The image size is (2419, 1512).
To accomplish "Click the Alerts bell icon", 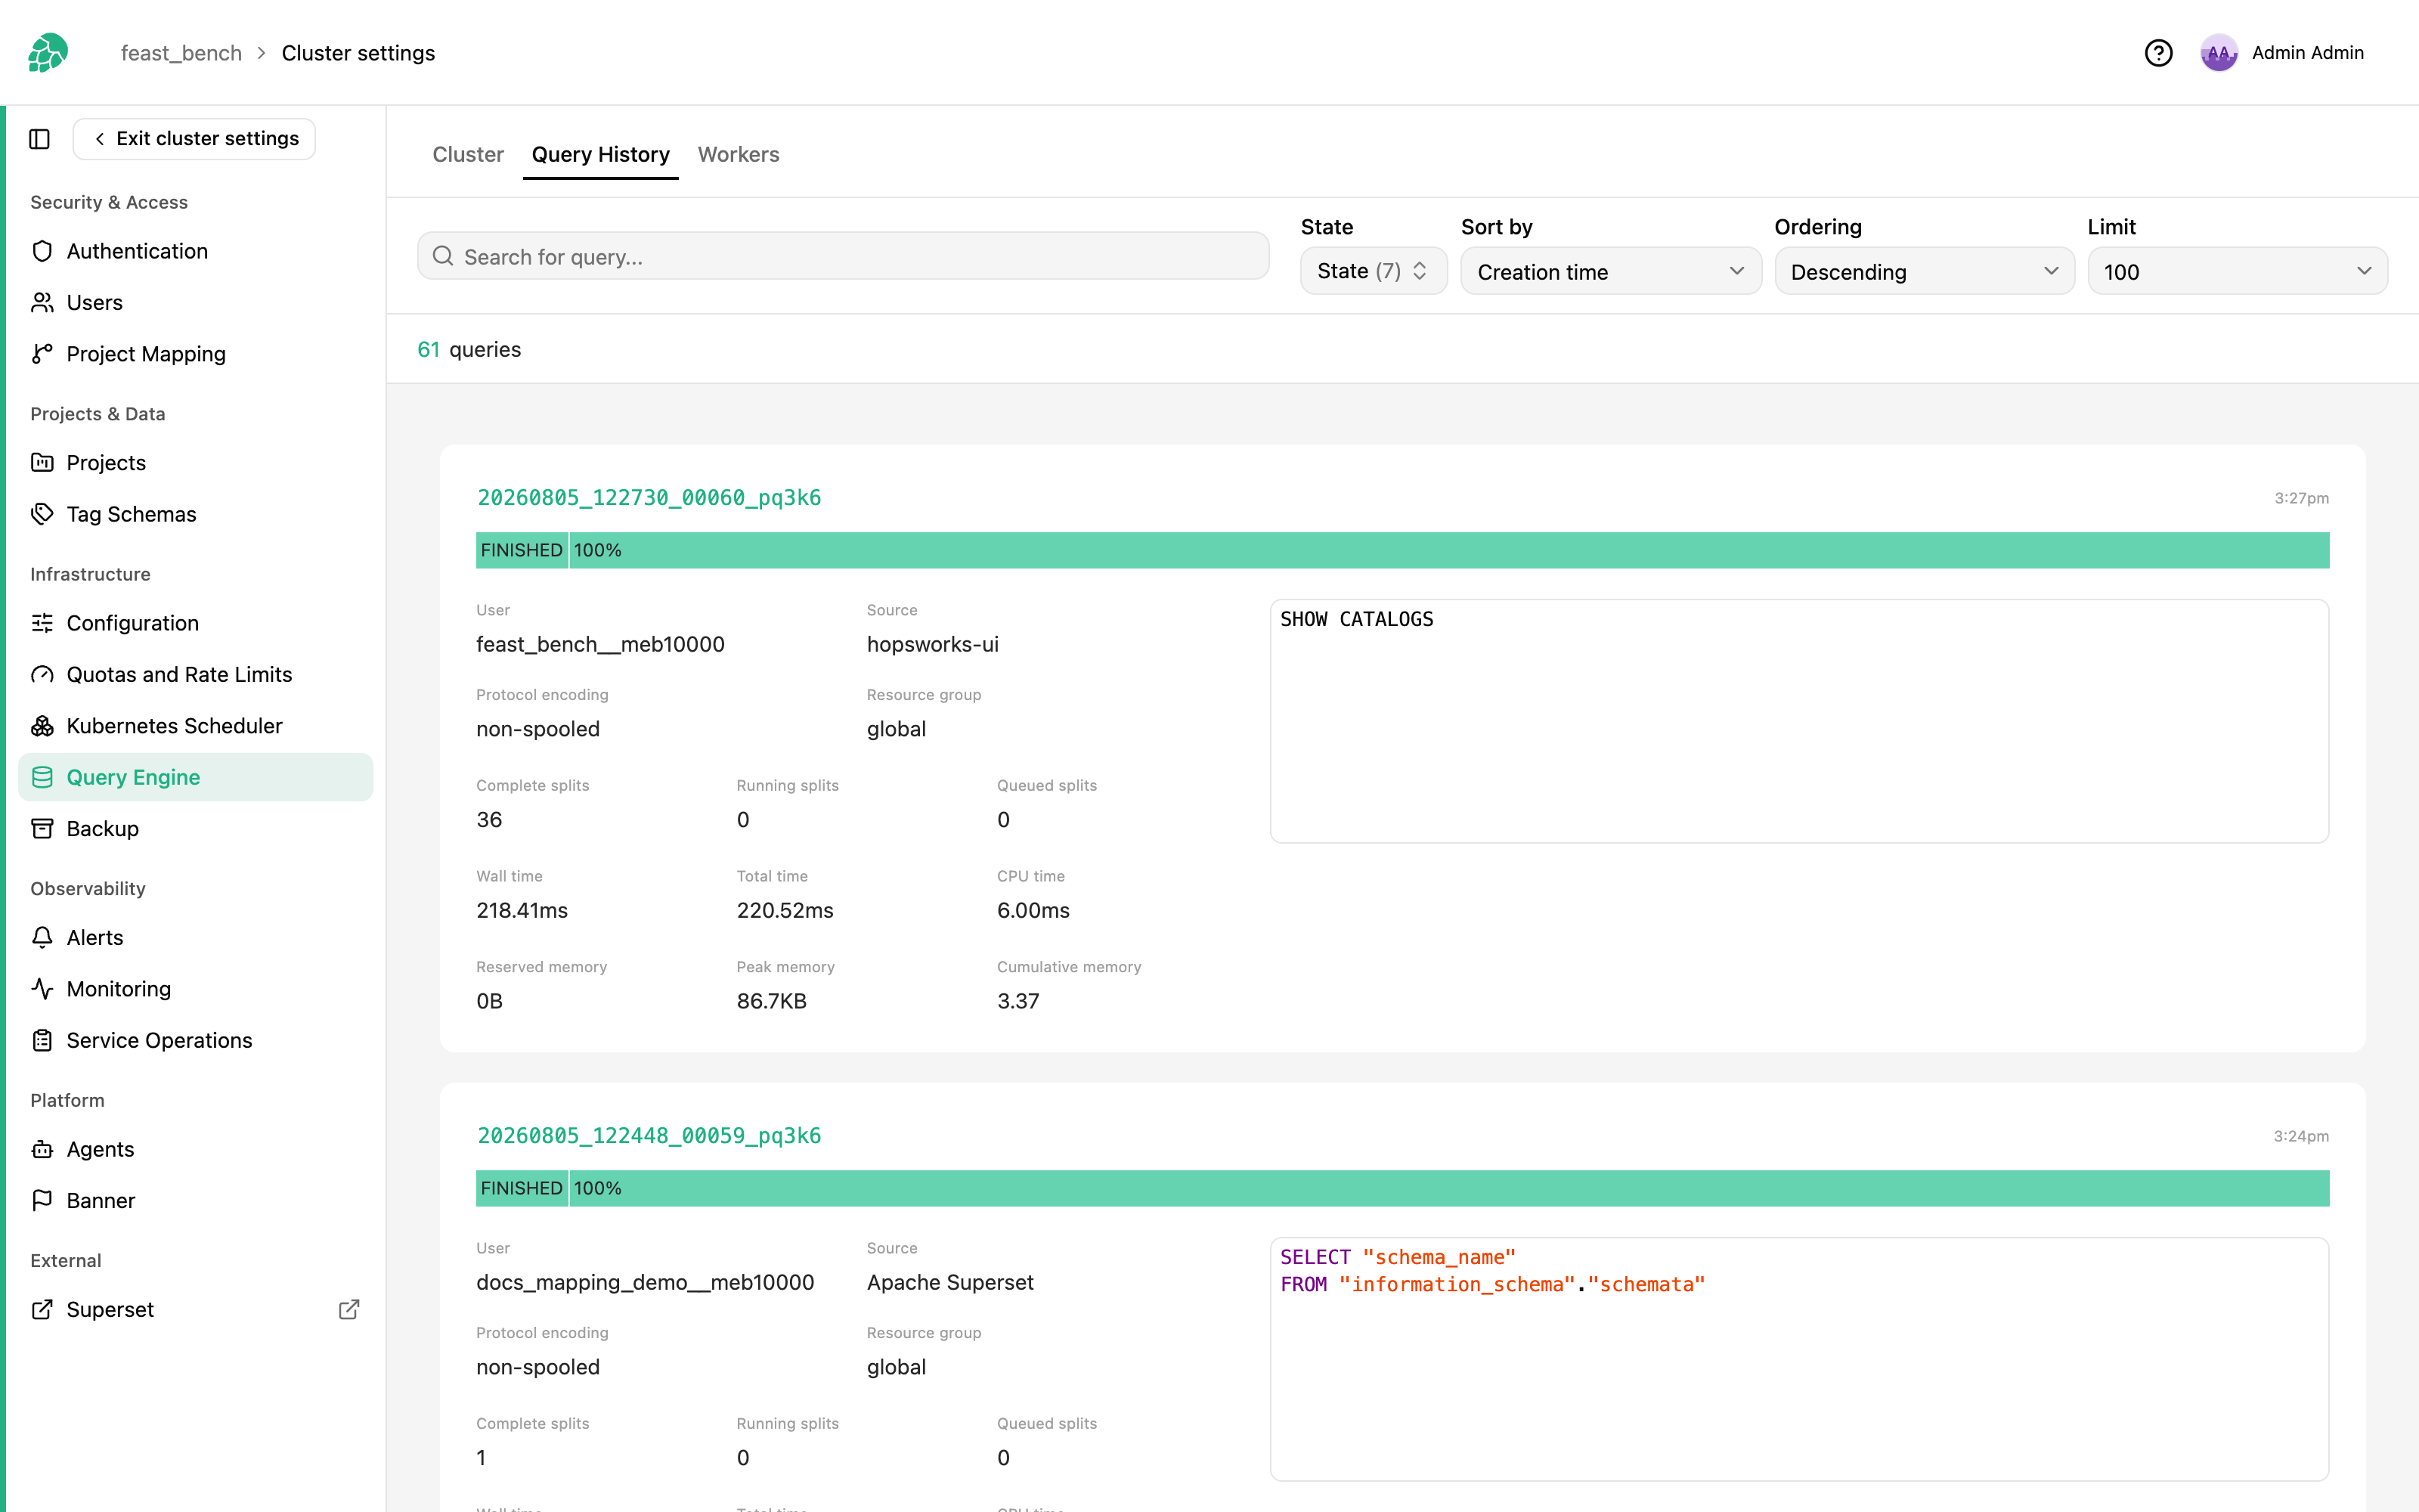I will coord(42,937).
